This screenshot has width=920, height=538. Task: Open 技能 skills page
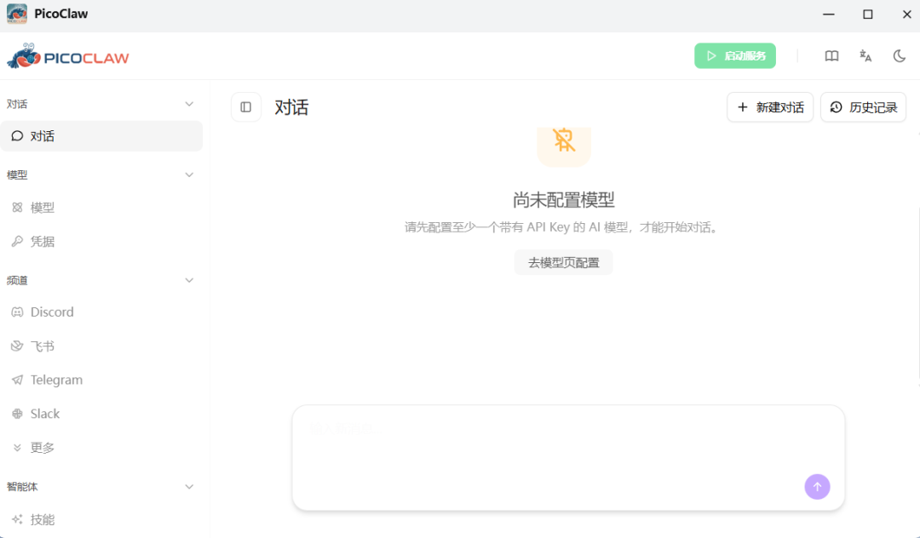coord(101,519)
